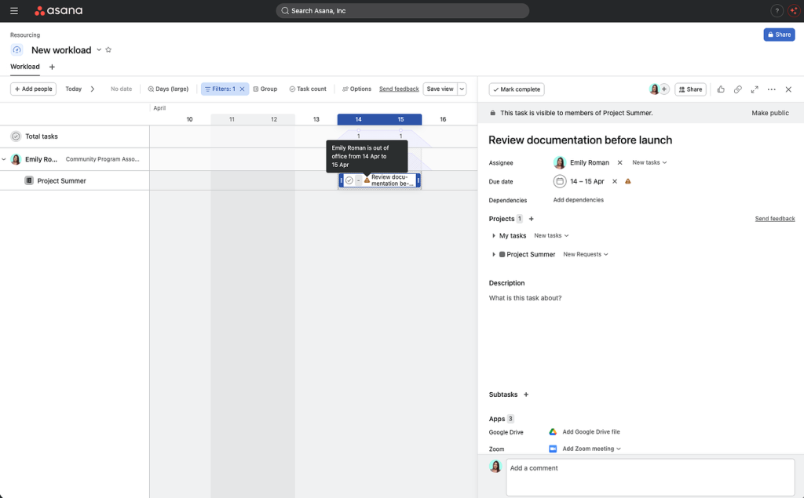Open the Options toolbar menu
The width and height of the screenshot is (804, 498).
click(356, 89)
